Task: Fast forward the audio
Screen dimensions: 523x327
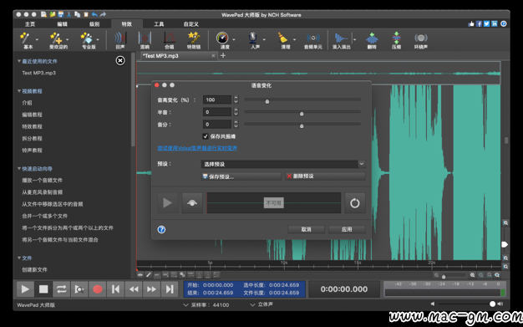Action: pyautogui.click(x=151, y=289)
